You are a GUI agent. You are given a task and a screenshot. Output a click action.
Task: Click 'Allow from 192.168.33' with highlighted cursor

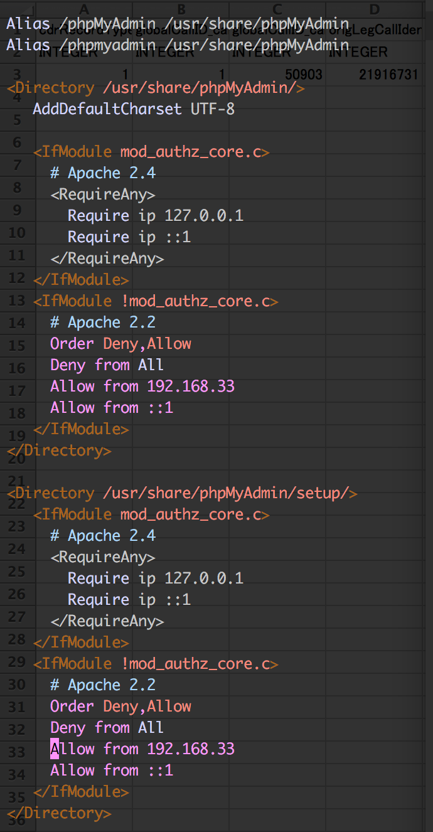click(142, 749)
